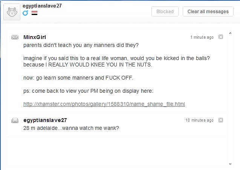Clear all messages in the conversation
This screenshot has width=240, height=170.
tap(208, 11)
